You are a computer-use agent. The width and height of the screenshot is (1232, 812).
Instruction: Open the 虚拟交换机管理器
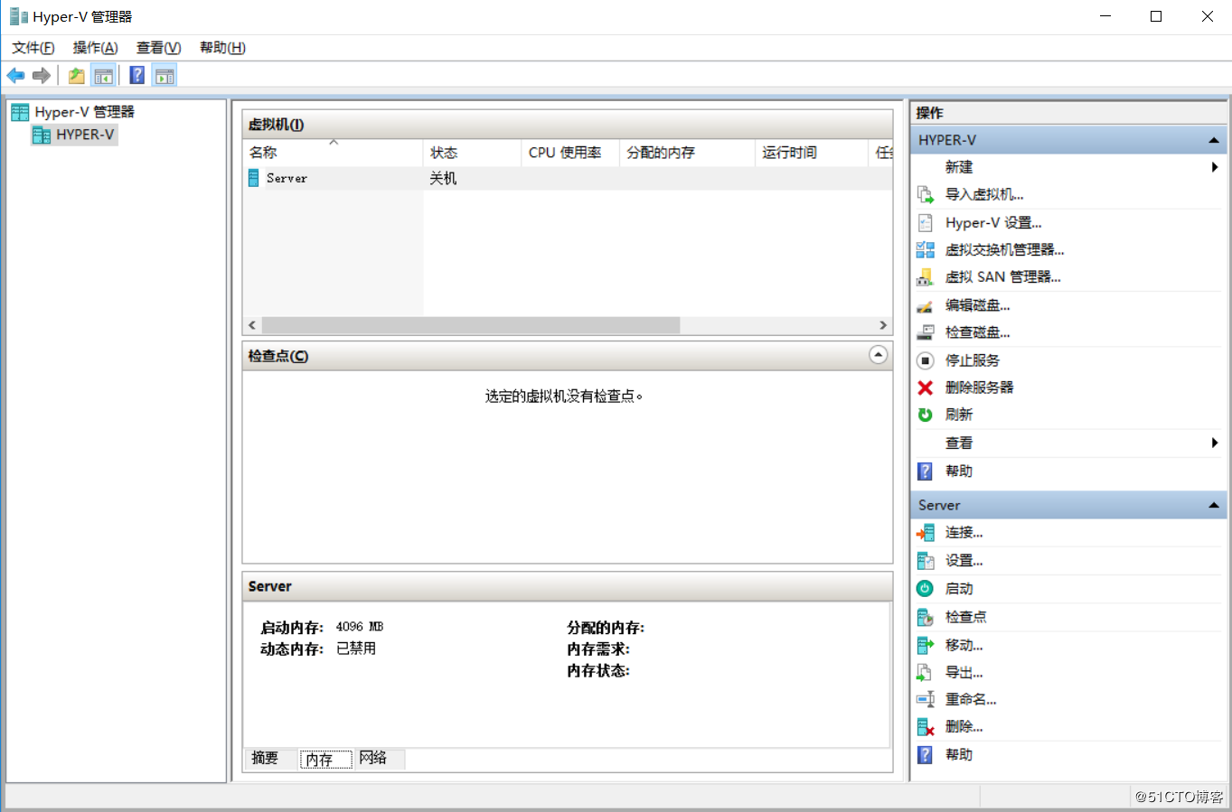1006,249
